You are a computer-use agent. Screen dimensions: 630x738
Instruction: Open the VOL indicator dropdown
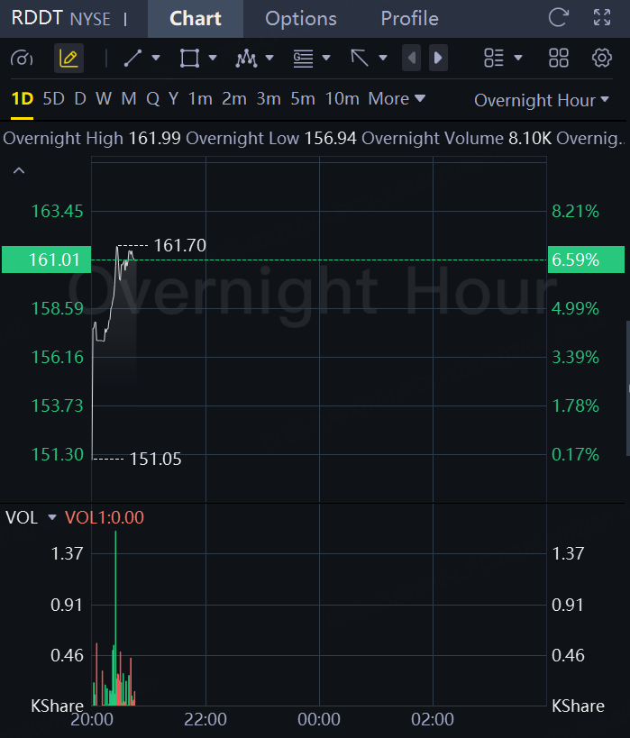[51, 517]
